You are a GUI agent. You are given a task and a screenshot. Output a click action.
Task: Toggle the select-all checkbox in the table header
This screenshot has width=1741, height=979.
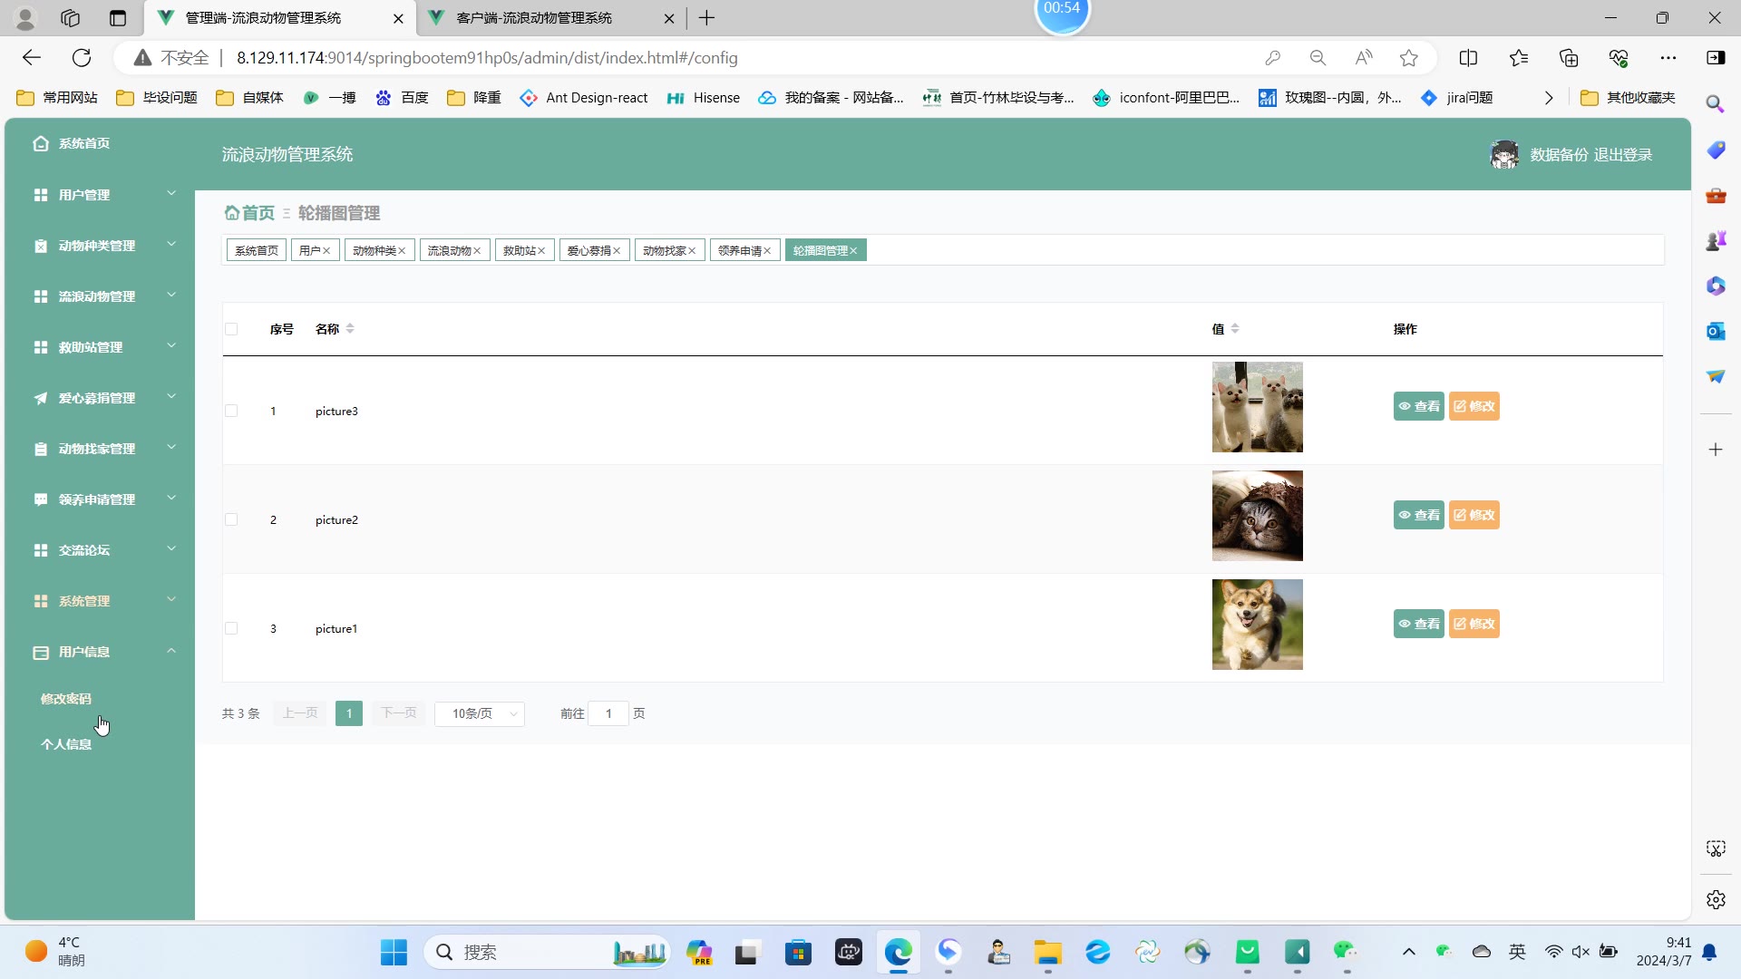click(231, 329)
